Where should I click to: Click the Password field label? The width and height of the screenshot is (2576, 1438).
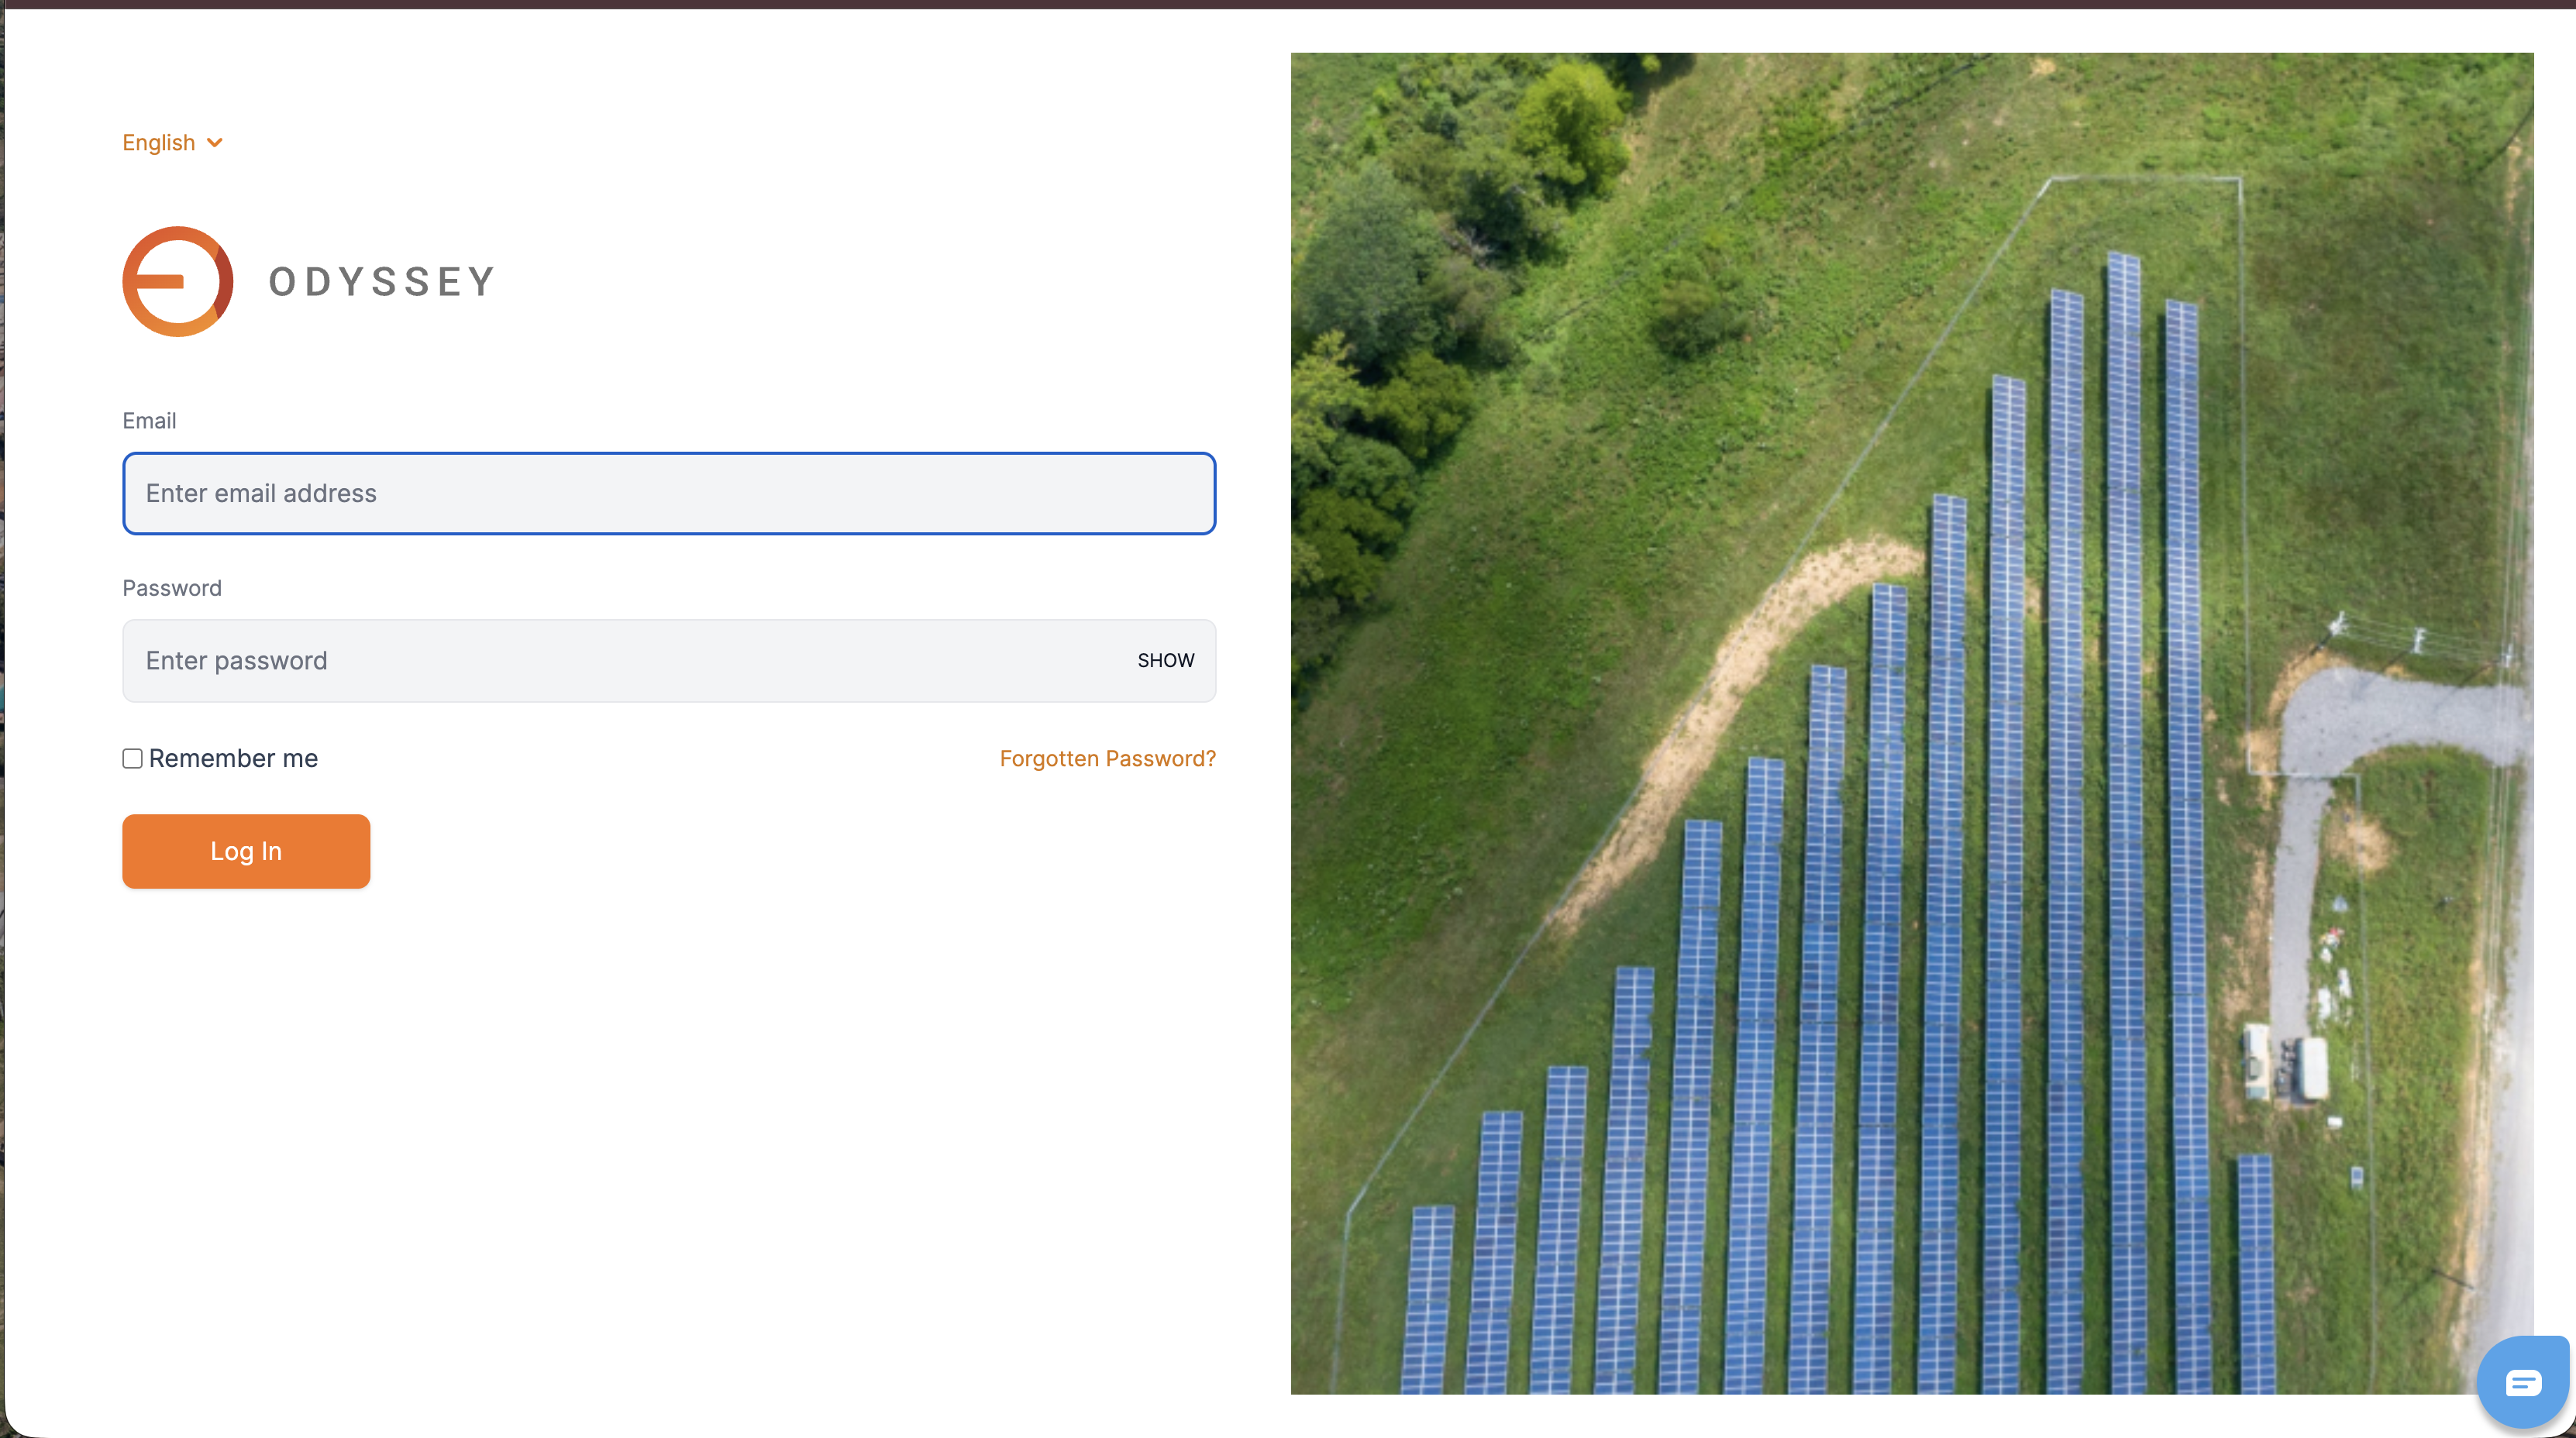click(172, 588)
